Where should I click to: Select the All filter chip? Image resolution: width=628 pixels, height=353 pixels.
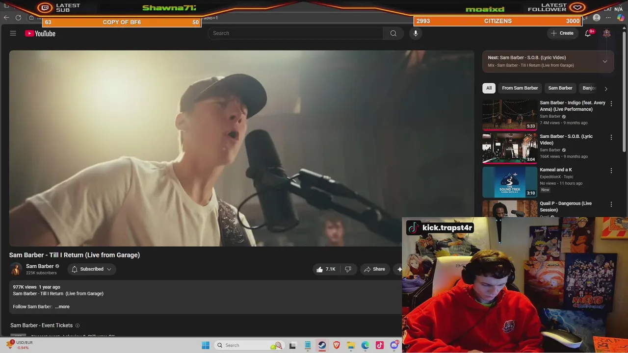[x=489, y=88]
